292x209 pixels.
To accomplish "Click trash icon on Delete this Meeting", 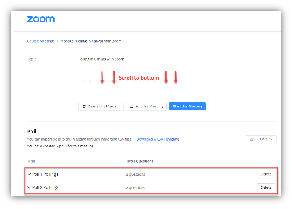I will click(x=84, y=107).
